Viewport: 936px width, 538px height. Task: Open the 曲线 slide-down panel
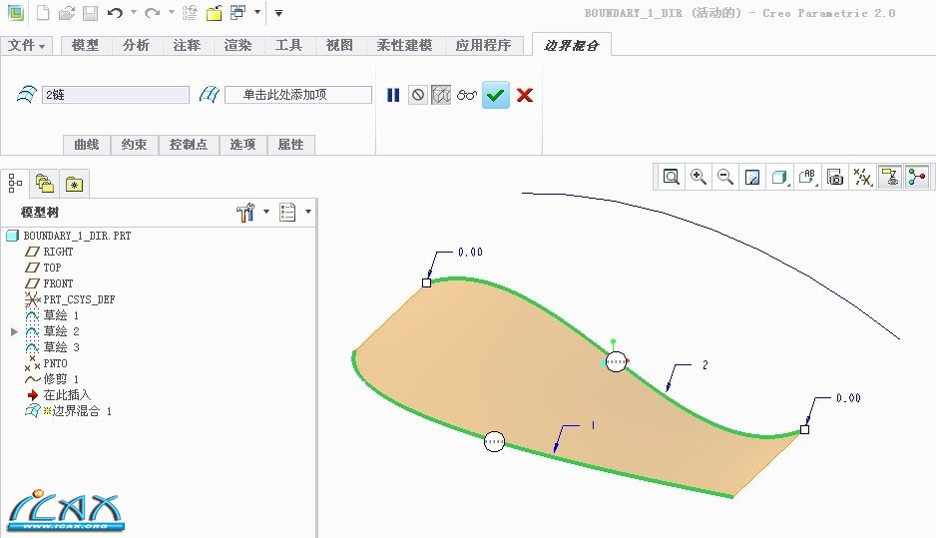tap(87, 145)
